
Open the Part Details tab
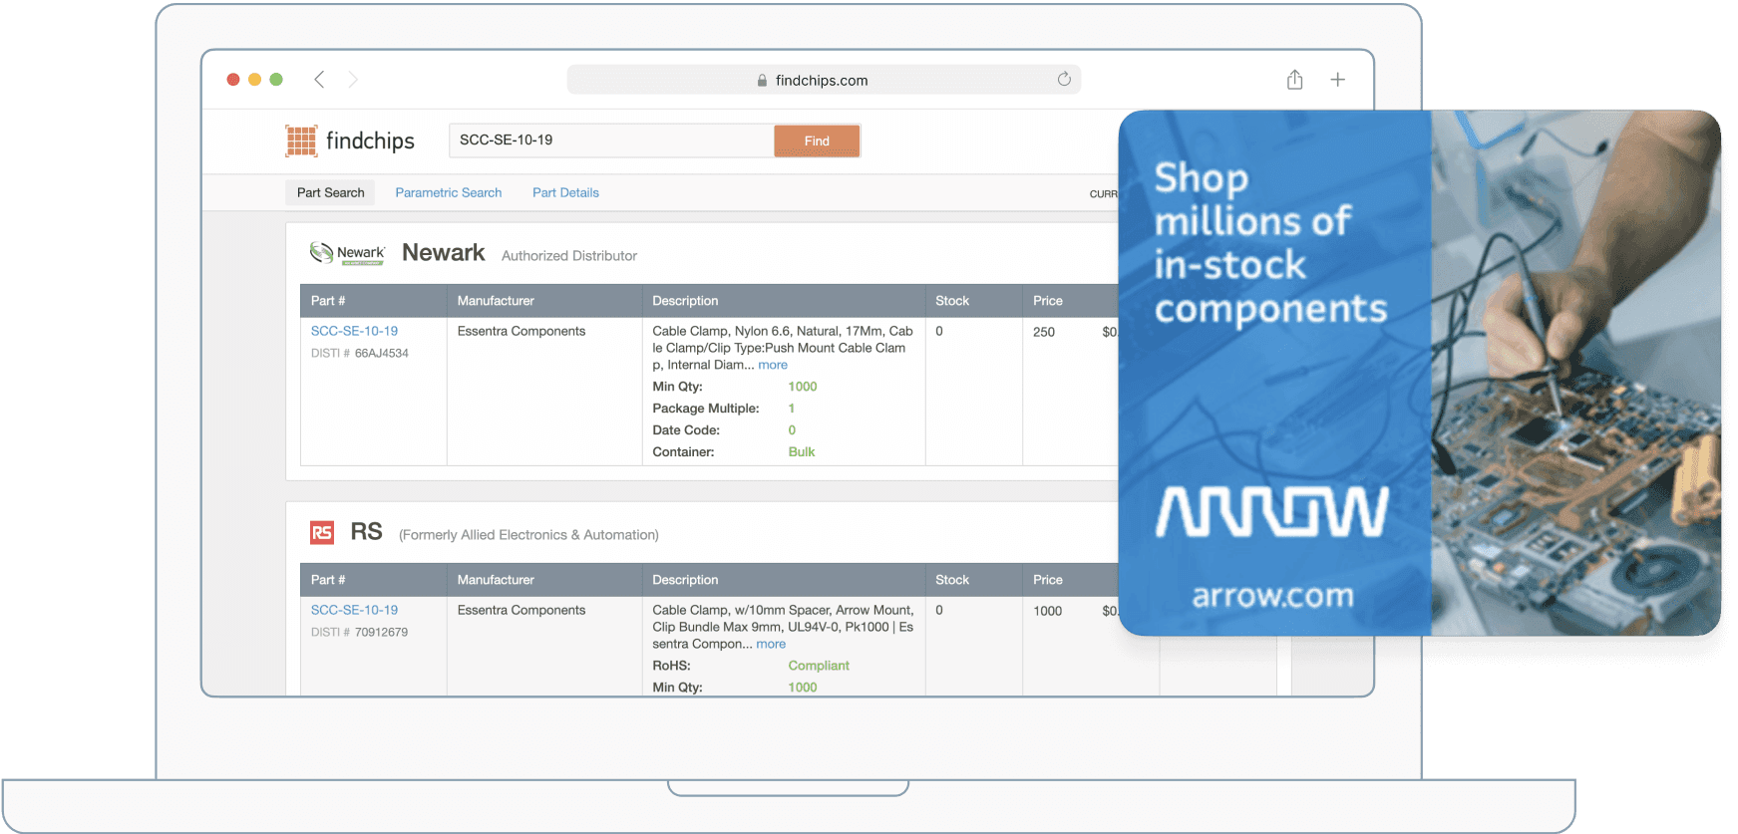(565, 192)
